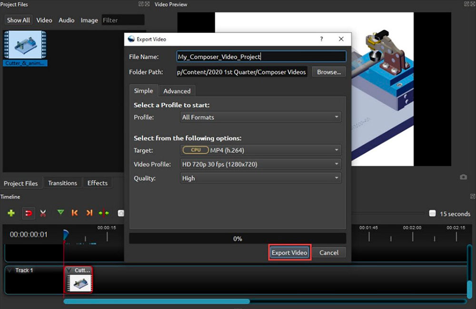Center the timeline on the playhead
The width and height of the screenshot is (476, 309).
pyautogui.click(x=104, y=213)
